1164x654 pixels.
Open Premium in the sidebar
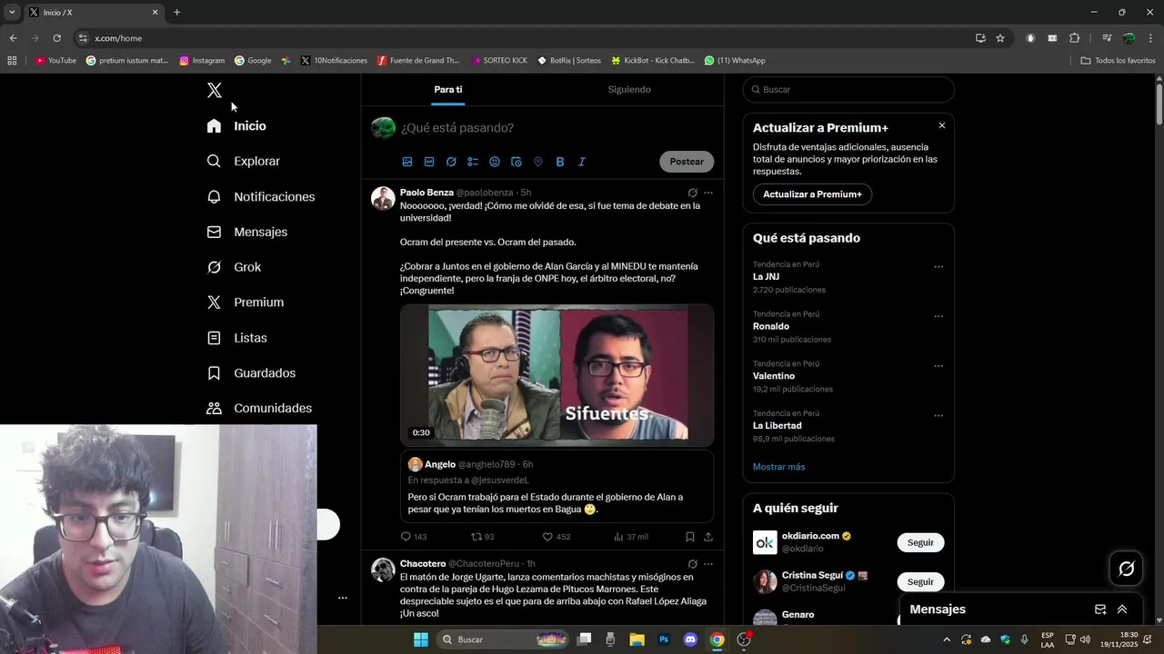tap(246, 302)
